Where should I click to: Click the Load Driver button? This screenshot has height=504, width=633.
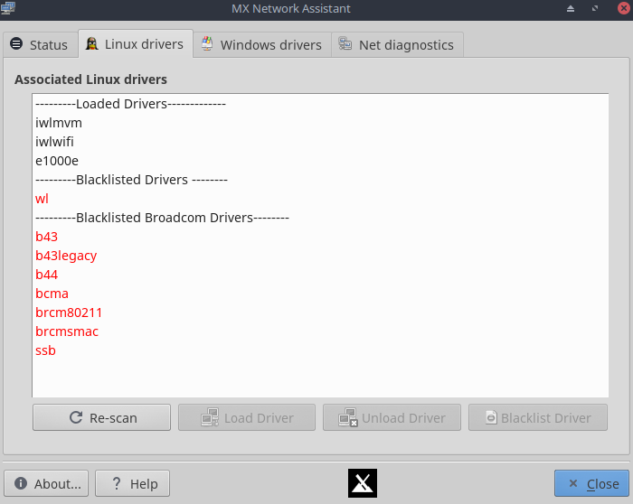click(247, 417)
